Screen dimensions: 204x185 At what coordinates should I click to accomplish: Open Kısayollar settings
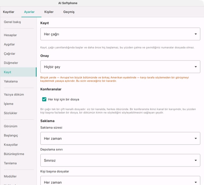[x=18, y=145]
